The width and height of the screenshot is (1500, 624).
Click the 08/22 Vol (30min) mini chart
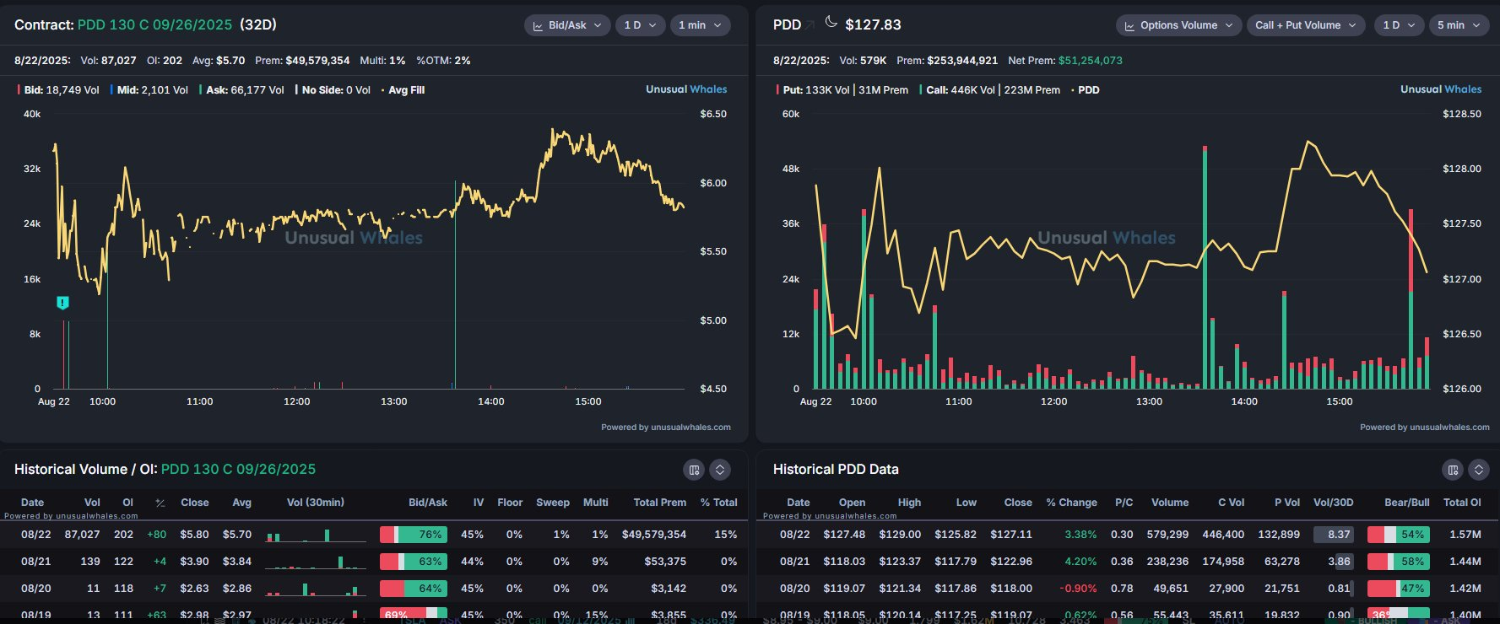coord(316,535)
